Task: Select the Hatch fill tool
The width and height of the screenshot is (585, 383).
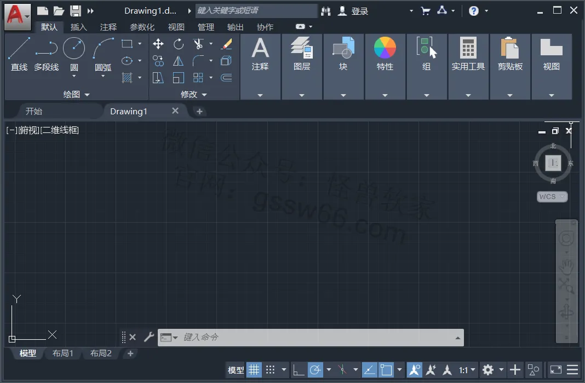Action: click(127, 78)
